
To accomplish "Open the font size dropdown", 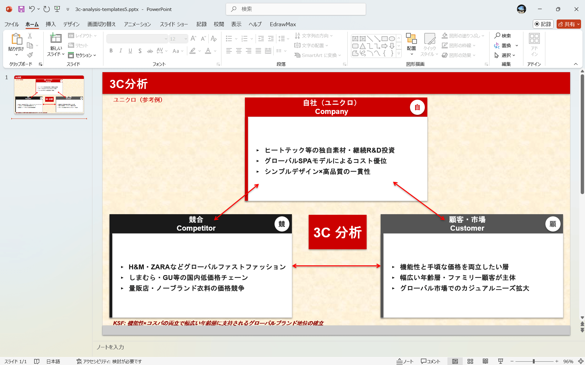I will 186,39.
